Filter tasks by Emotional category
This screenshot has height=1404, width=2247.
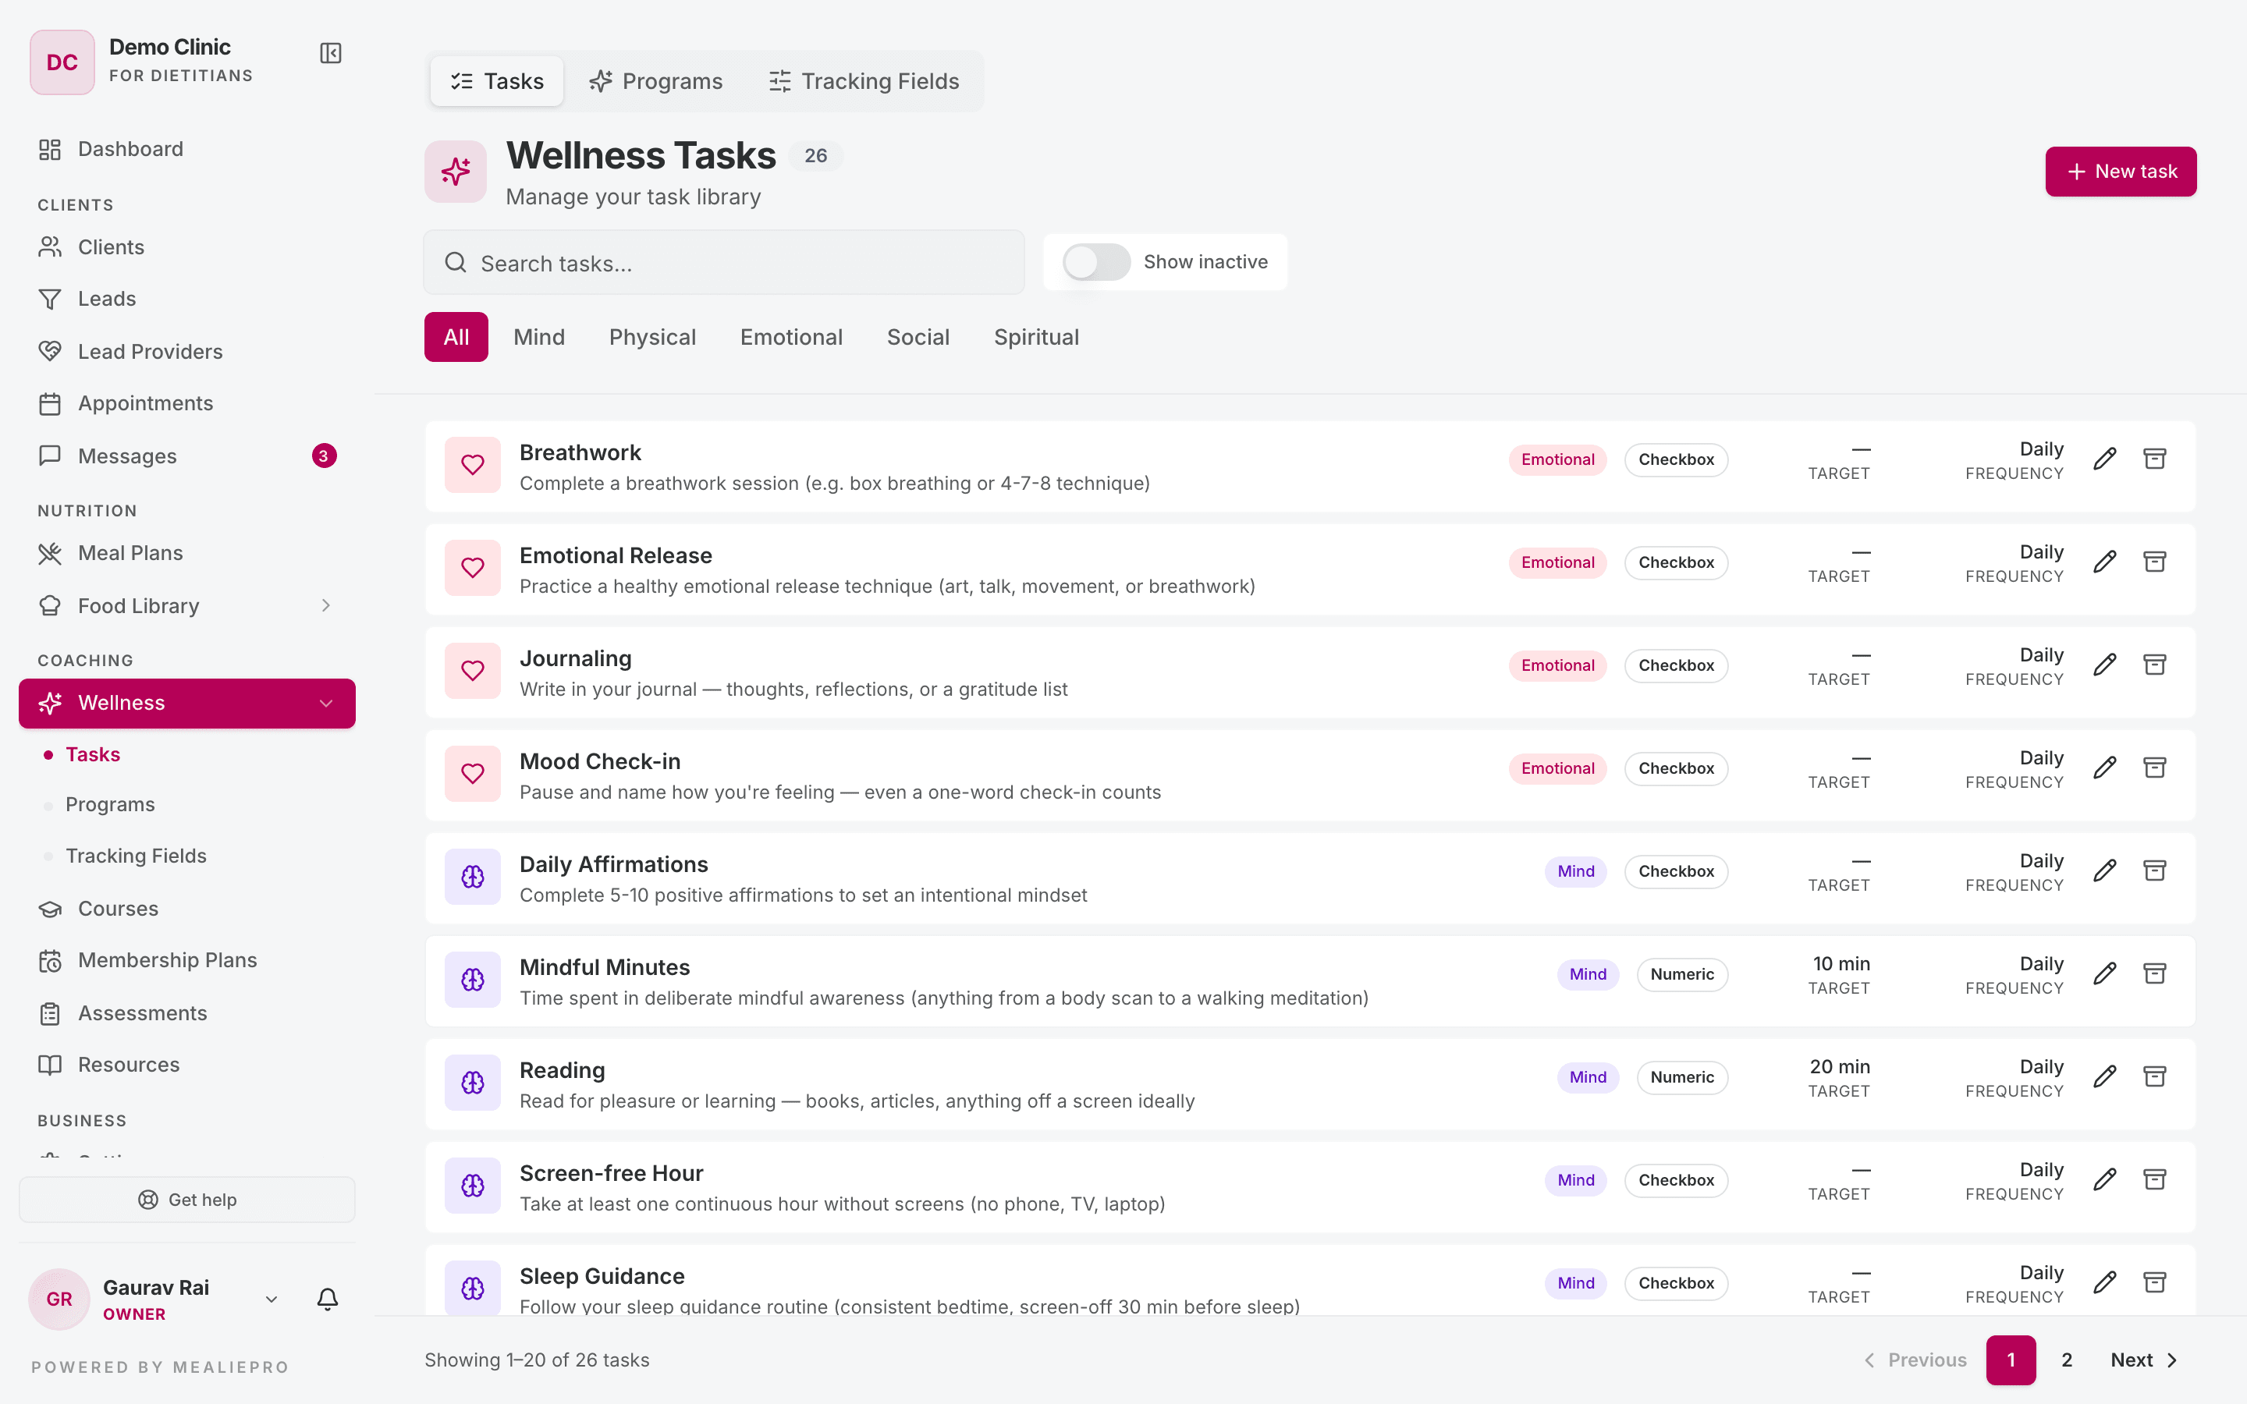coord(791,337)
